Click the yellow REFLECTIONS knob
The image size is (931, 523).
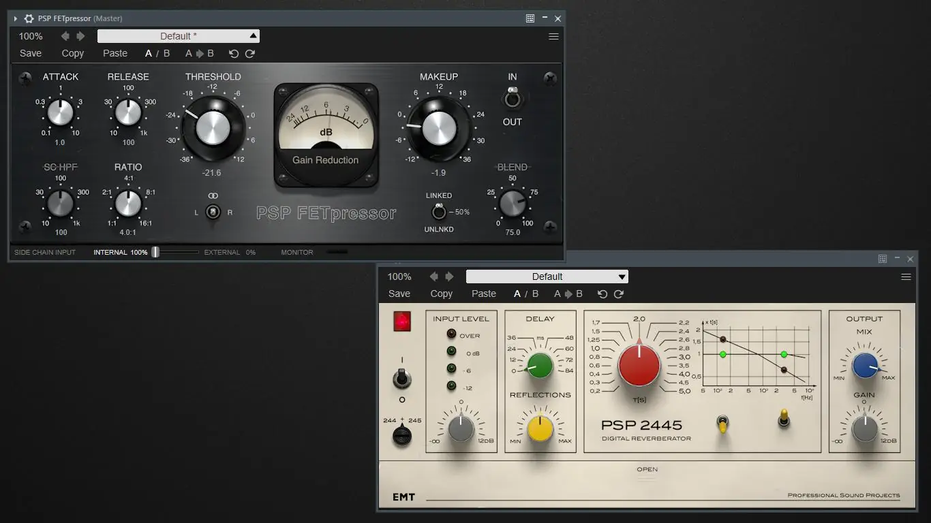(540, 429)
